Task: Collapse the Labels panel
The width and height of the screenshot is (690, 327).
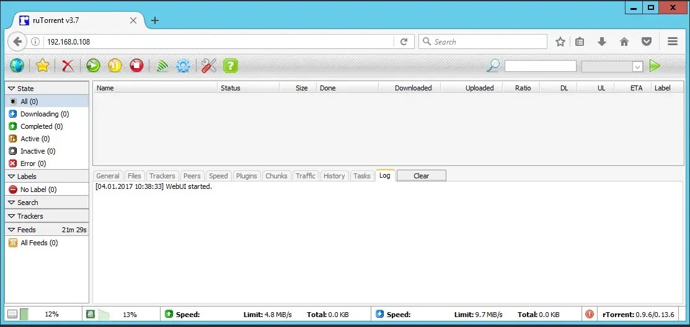Action: click(46, 177)
